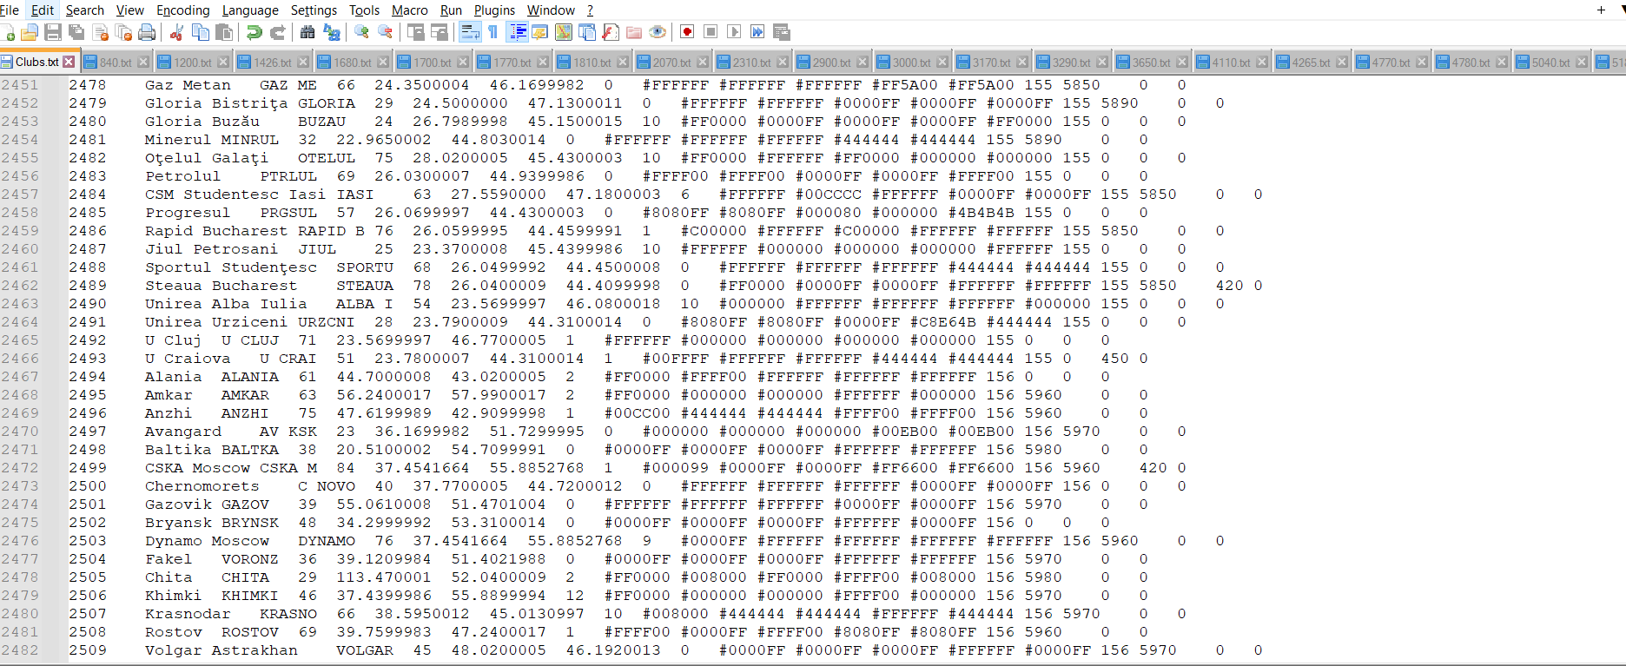Cut selection with the scissors icon
The height and width of the screenshot is (666, 1626).
click(176, 33)
